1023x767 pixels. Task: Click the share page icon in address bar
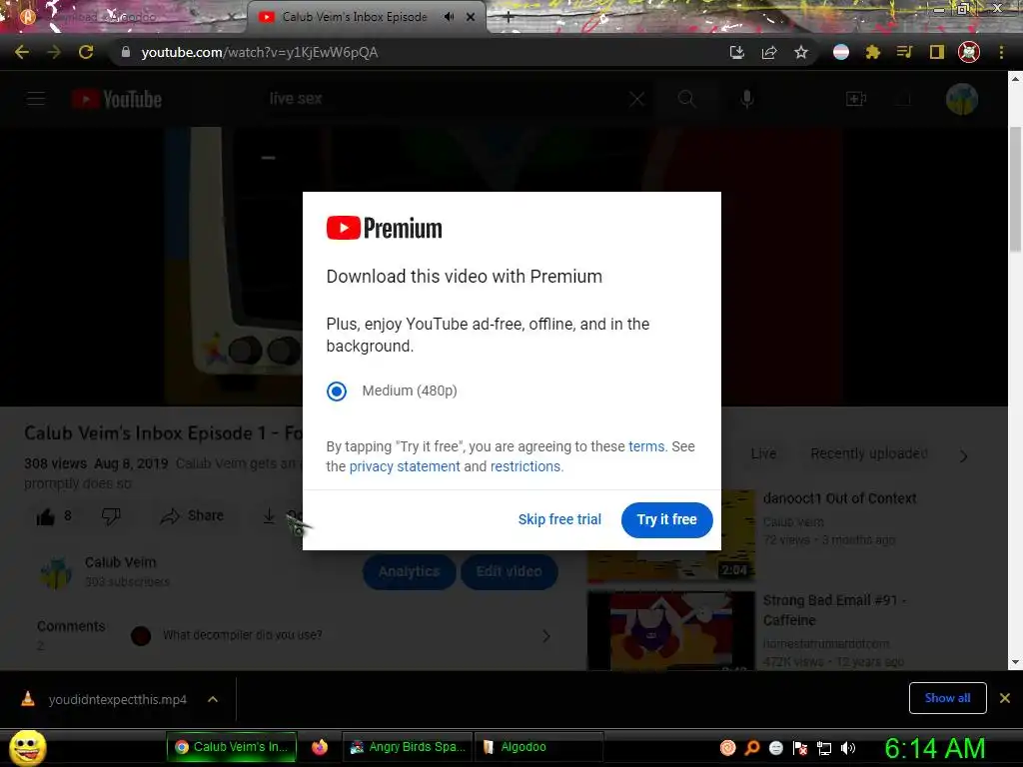pyautogui.click(x=769, y=52)
